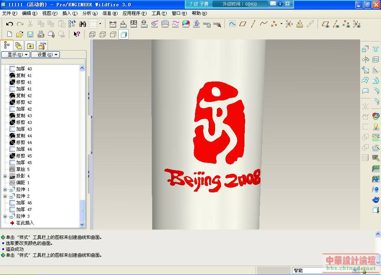Toggle the Shading display mode
This screenshot has width=381, height=275.
[x=124, y=35]
